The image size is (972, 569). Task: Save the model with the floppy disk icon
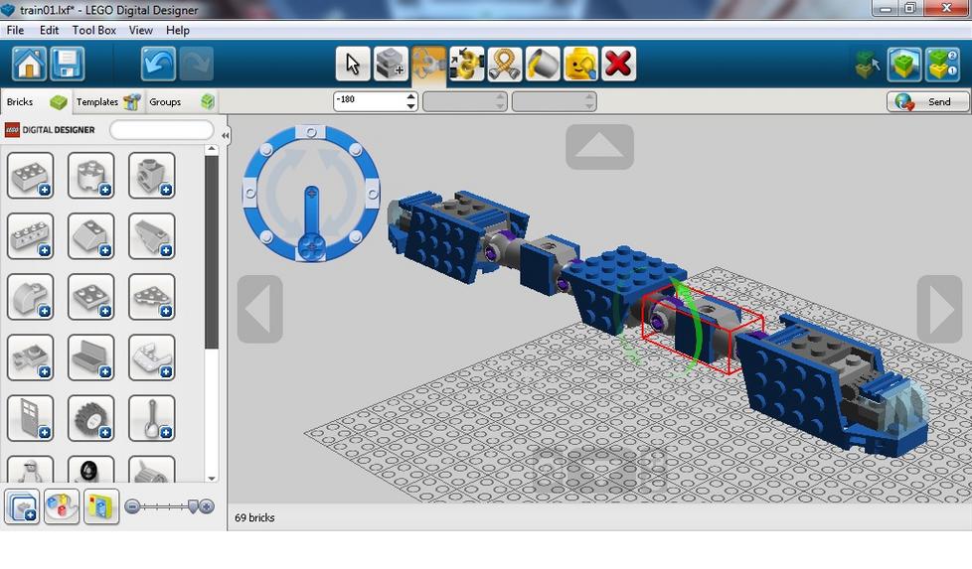(68, 65)
